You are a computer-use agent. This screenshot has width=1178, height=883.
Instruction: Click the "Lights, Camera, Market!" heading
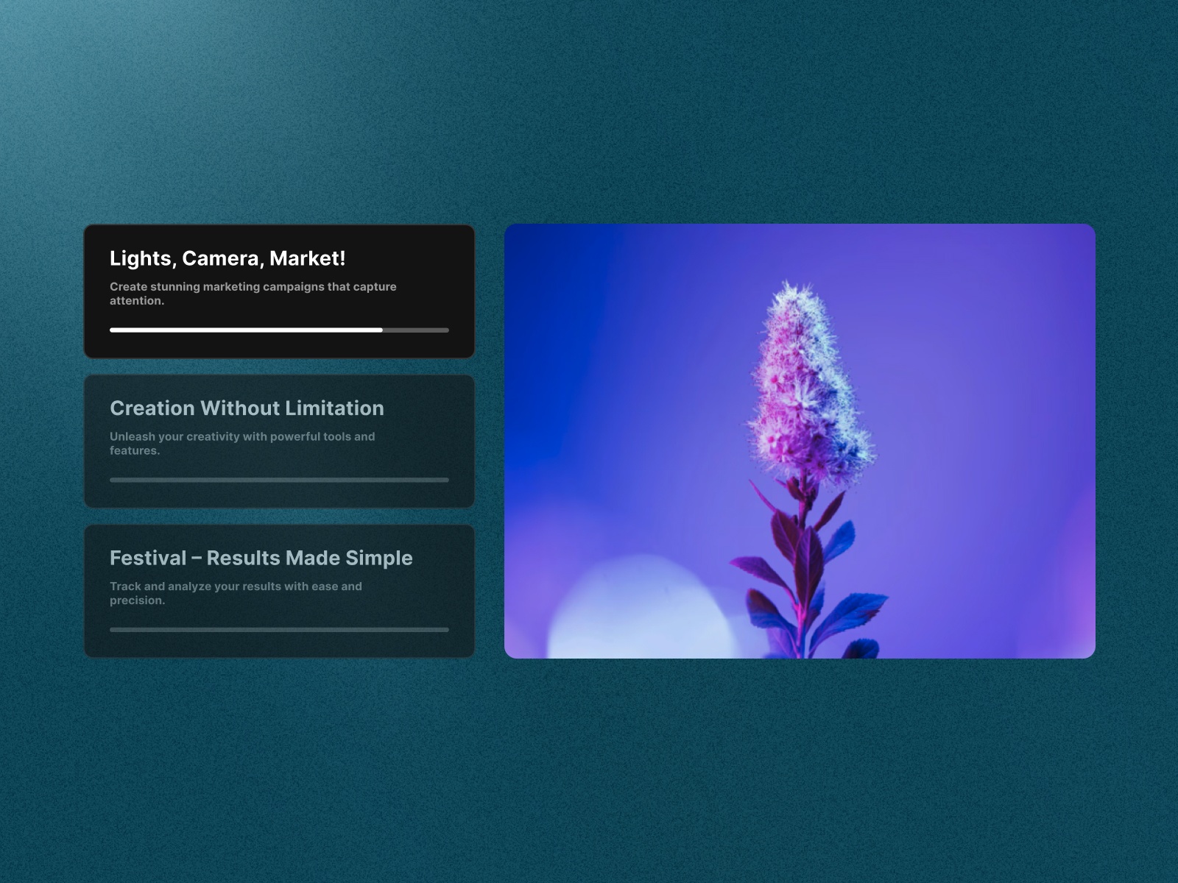coord(228,258)
